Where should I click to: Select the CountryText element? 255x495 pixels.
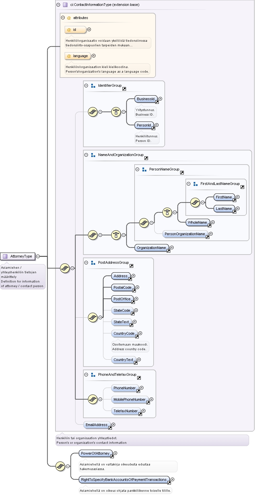click(x=123, y=360)
